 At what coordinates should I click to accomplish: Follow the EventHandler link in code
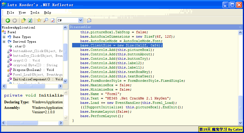128,103
